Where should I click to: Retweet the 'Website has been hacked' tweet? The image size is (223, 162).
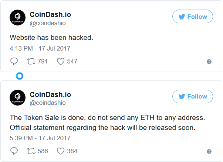point(32,61)
